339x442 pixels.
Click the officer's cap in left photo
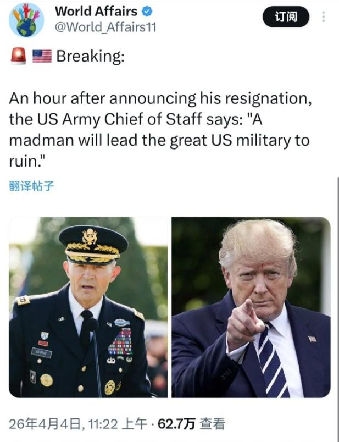[93, 245]
